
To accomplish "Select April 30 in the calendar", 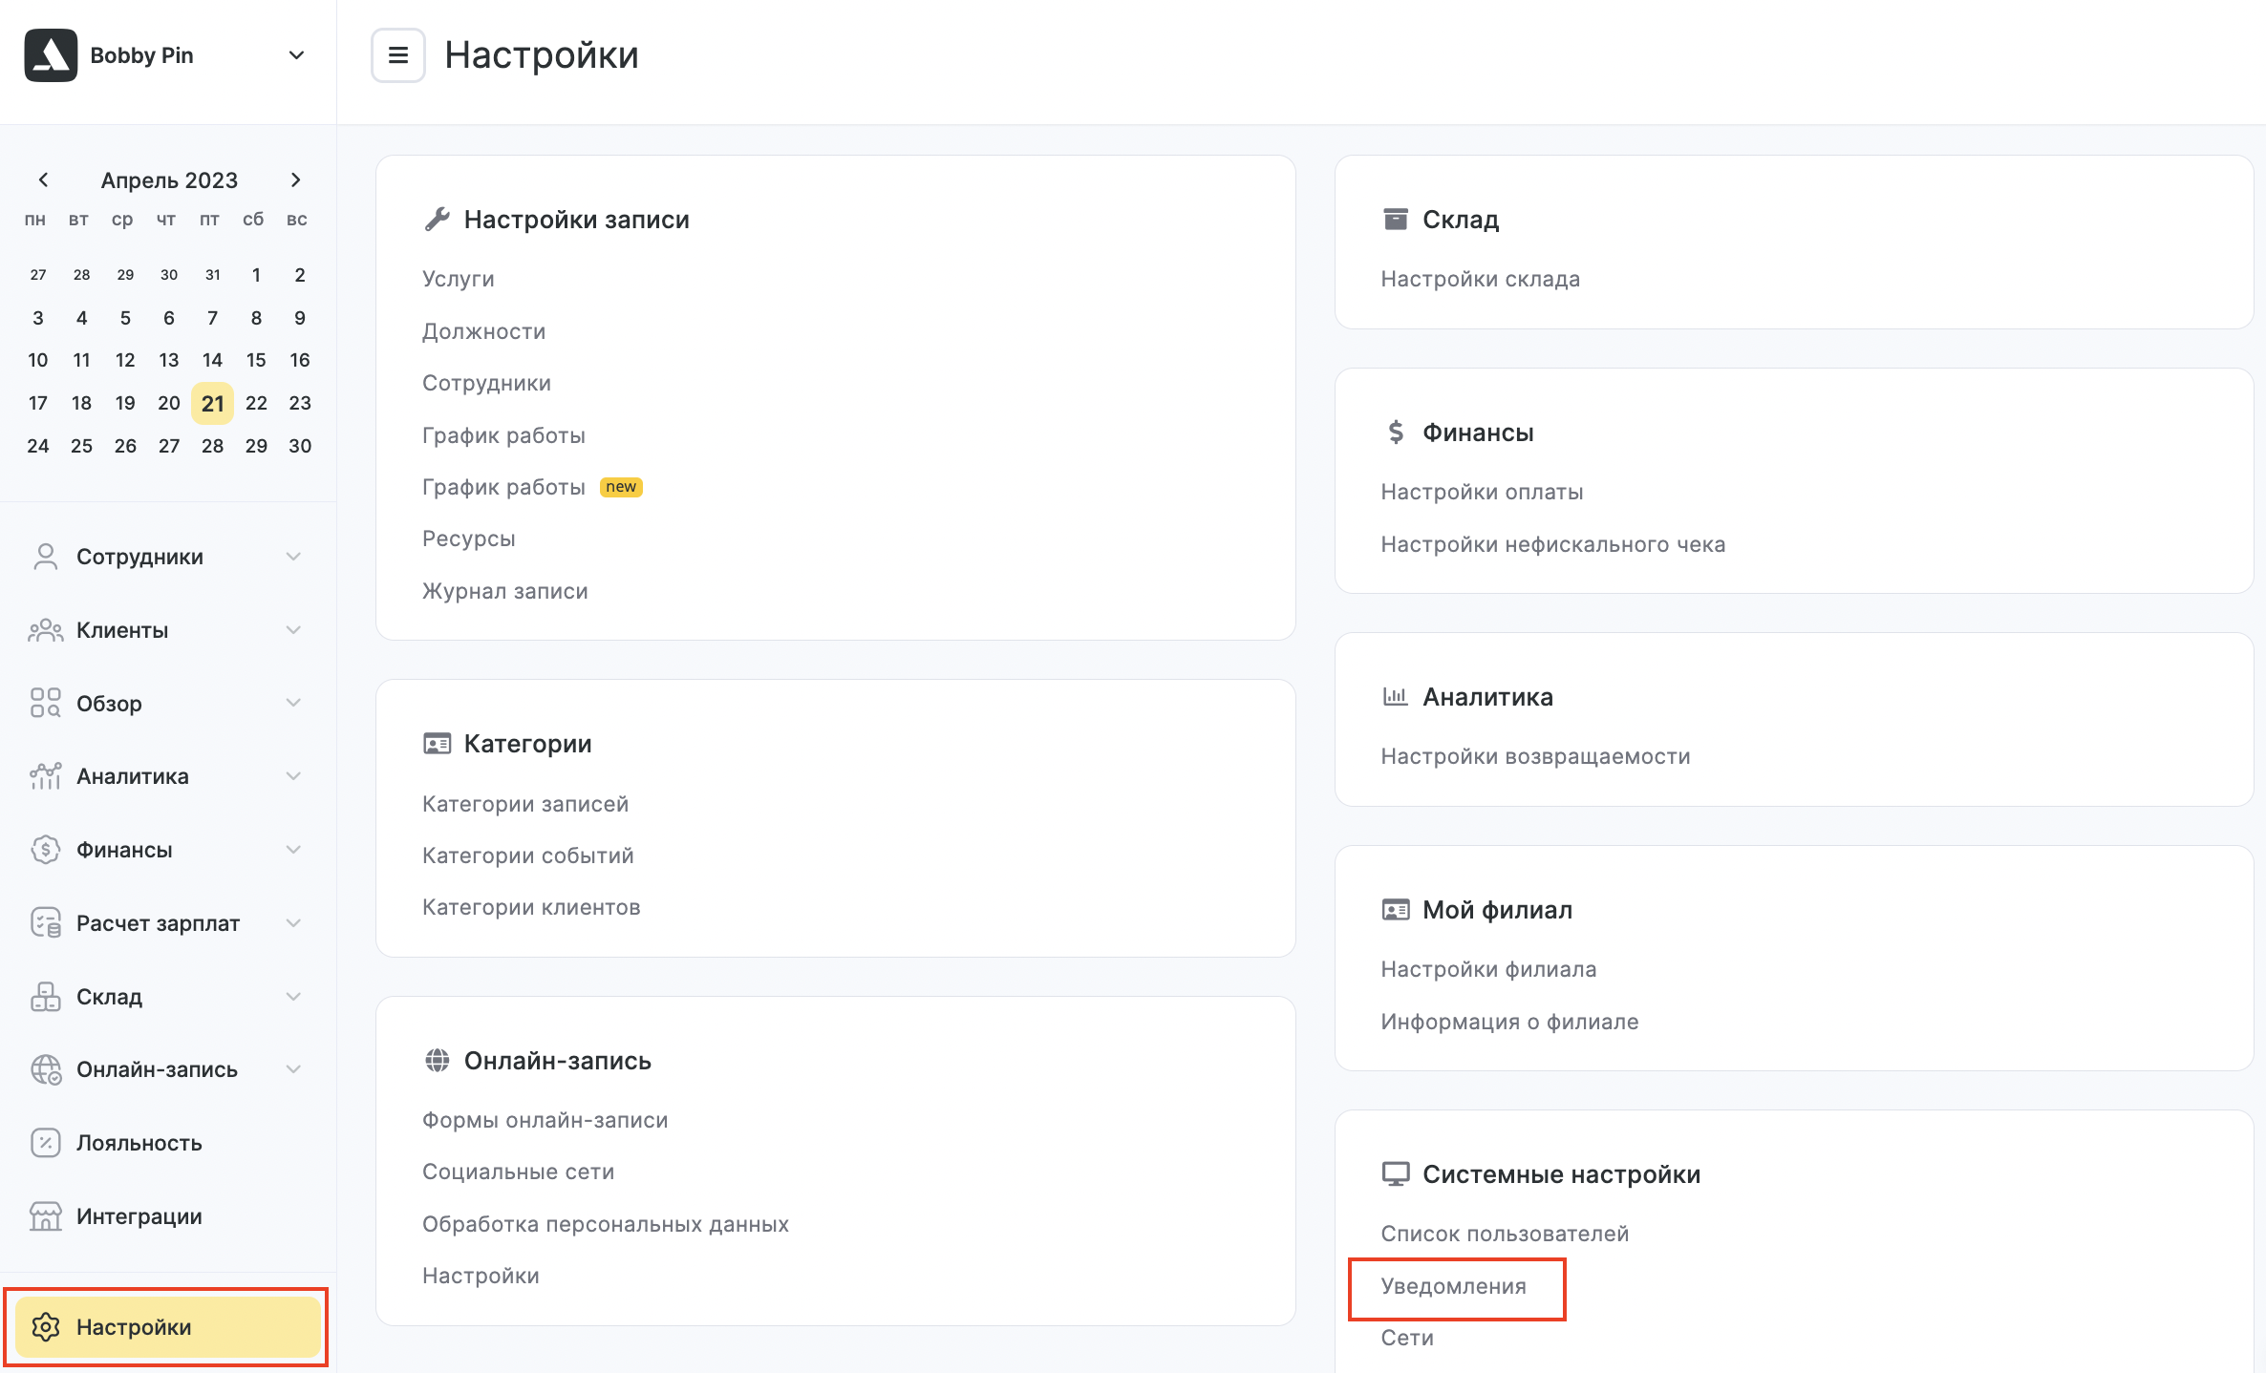I will (x=300, y=446).
